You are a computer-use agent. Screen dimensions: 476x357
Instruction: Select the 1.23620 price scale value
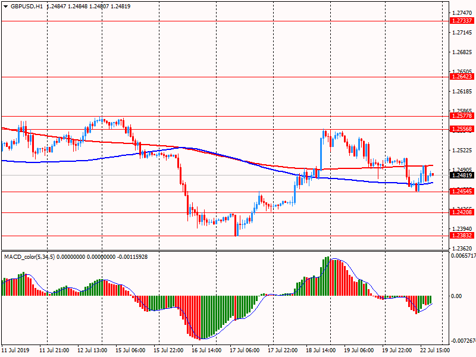coord(462,248)
